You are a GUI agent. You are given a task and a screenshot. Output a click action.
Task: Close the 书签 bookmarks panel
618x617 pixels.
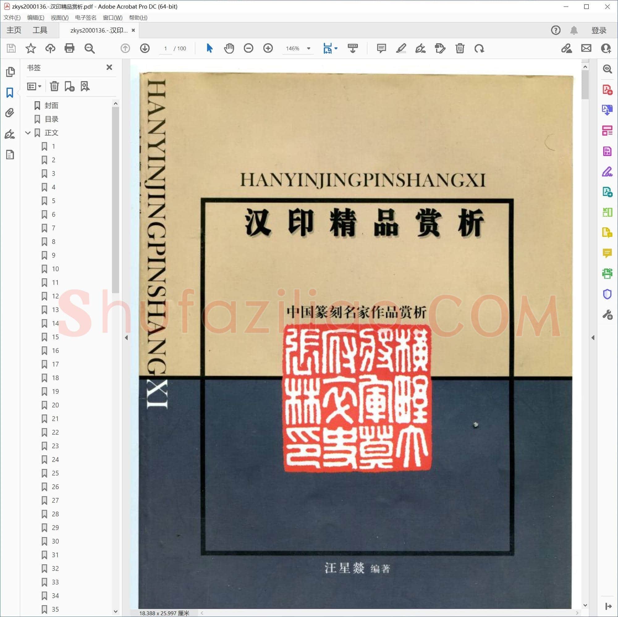[109, 67]
